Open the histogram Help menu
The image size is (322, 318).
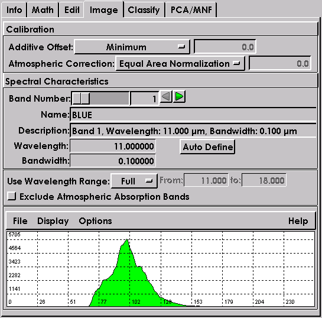298,221
